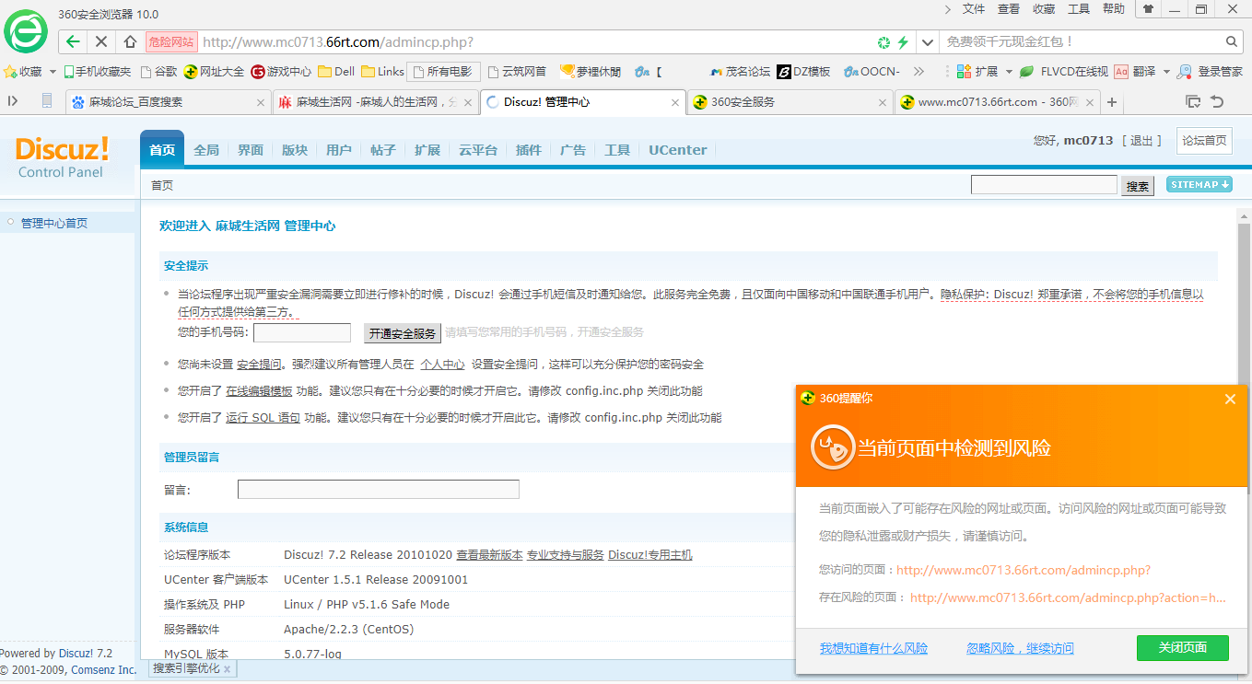Image resolution: width=1252 pixels, height=684 pixels.
Task: Select the UCenter admin nav tab
Action: [x=678, y=150]
